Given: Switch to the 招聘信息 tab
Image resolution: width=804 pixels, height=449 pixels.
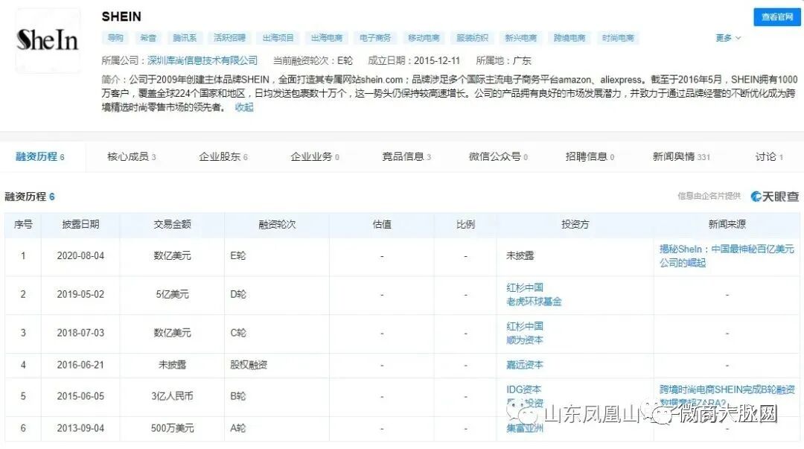Looking at the screenshot, I should coord(590,156).
